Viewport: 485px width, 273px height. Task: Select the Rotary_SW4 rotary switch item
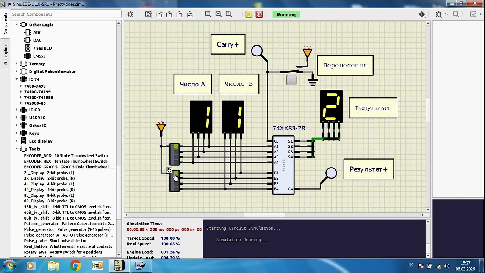(63, 252)
